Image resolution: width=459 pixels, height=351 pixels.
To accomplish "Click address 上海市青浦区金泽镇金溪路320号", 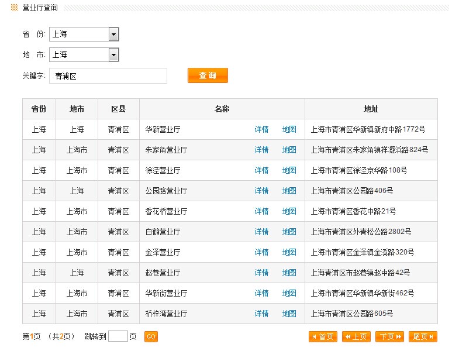I will (363, 252).
